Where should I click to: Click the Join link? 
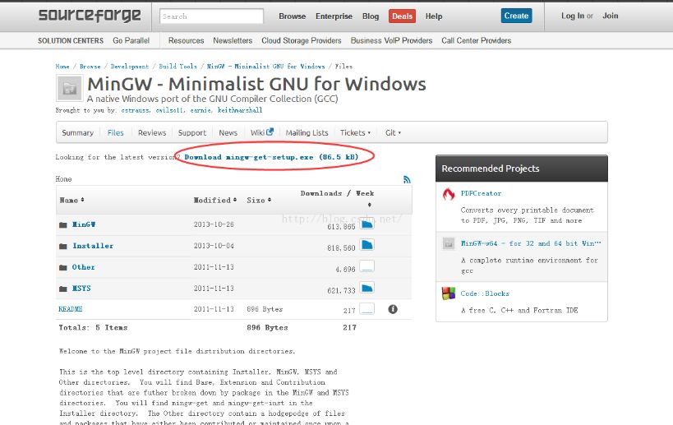pos(611,16)
